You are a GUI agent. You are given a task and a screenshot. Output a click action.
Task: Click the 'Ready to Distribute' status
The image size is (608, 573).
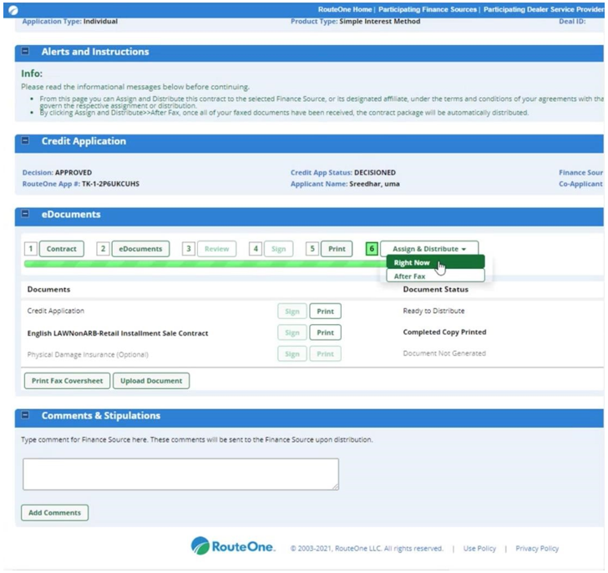(x=433, y=311)
